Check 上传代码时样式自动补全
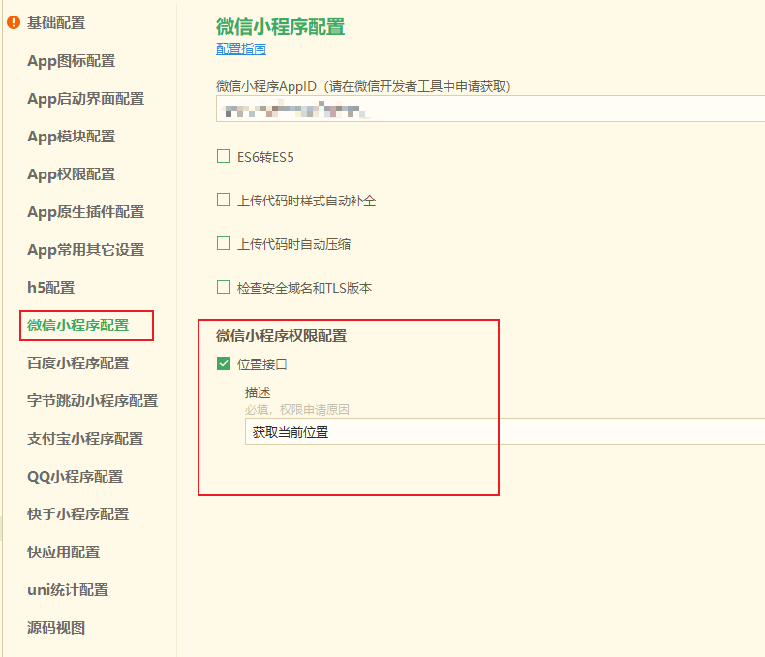The width and height of the screenshot is (765, 657). pos(224,200)
